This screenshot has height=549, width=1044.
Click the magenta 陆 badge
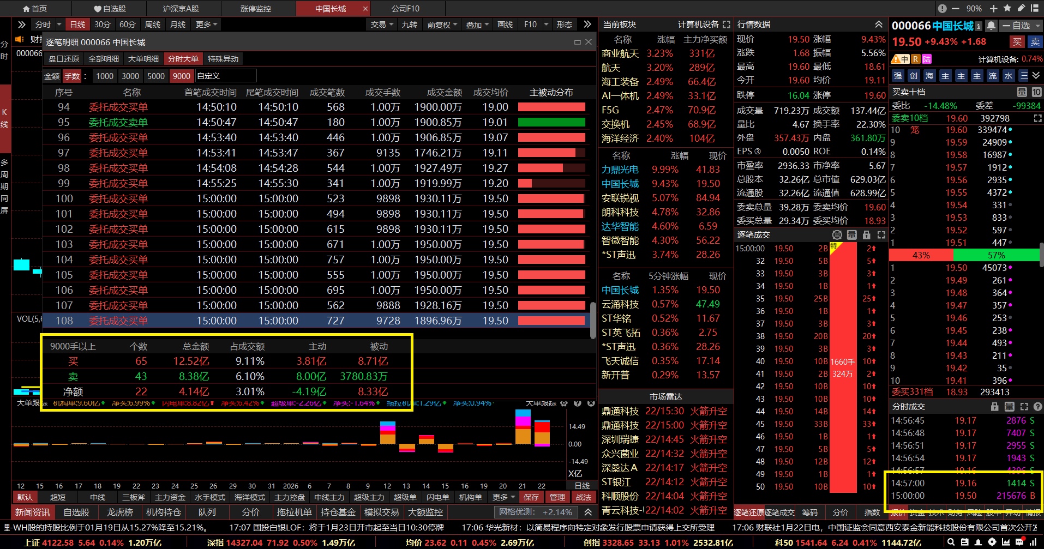pyautogui.click(x=927, y=59)
